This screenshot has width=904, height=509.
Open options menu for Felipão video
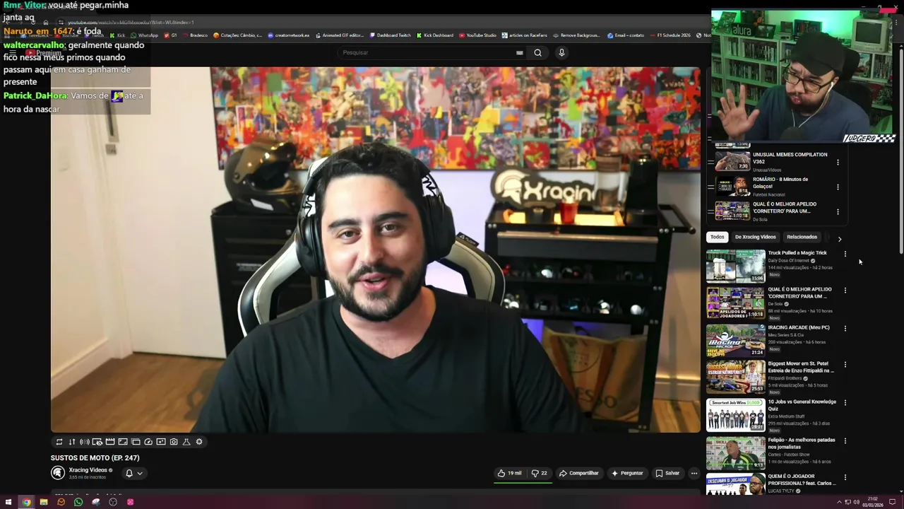click(845, 441)
